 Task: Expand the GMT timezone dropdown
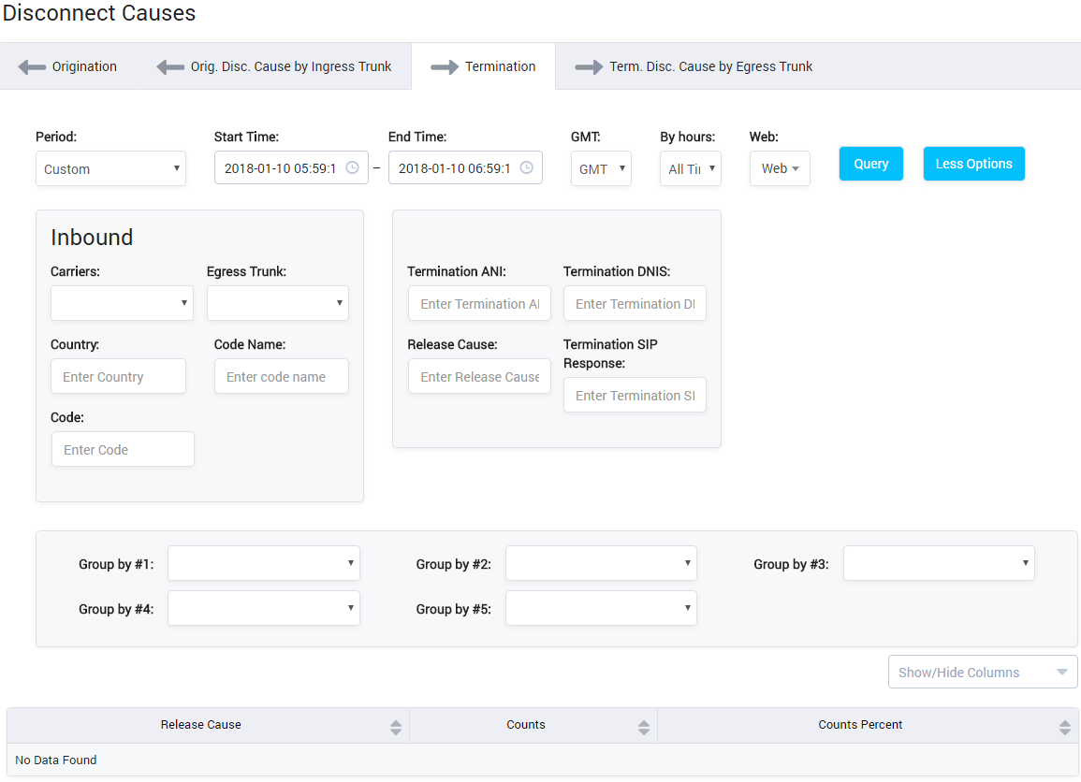pos(601,169)
